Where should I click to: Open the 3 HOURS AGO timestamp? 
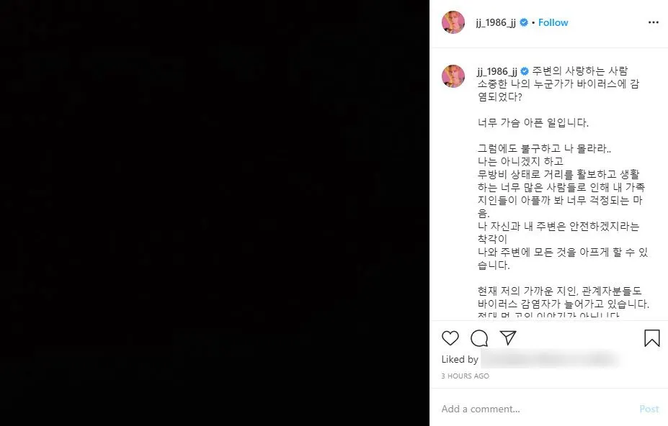466,376
